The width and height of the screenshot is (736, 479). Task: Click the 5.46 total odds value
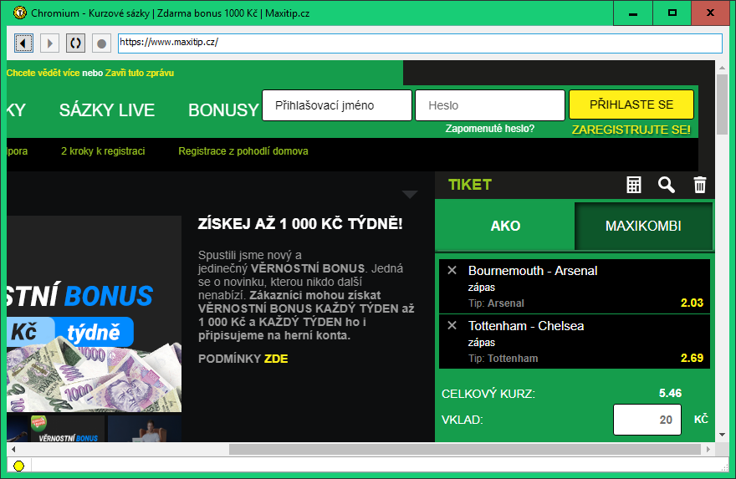coord(670,393)
